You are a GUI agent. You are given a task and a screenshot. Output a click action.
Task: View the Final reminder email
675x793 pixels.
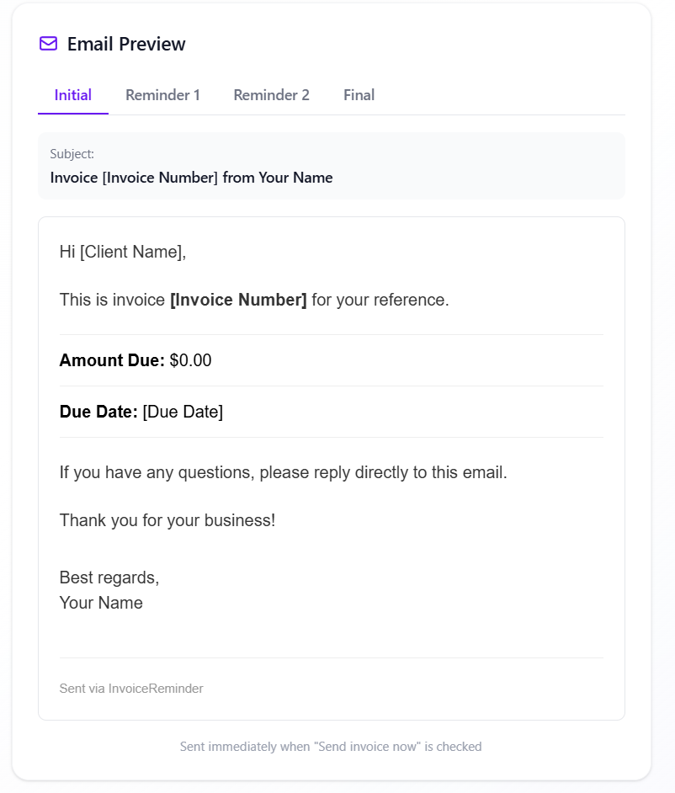359,94
